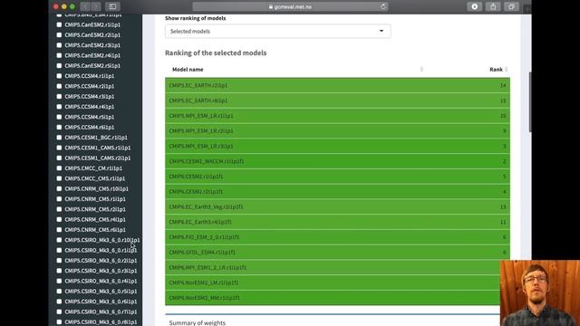Reload the gcmeval.met.no page
The height and width of the screenshot is (326, 580).
(x=382, y=6)
